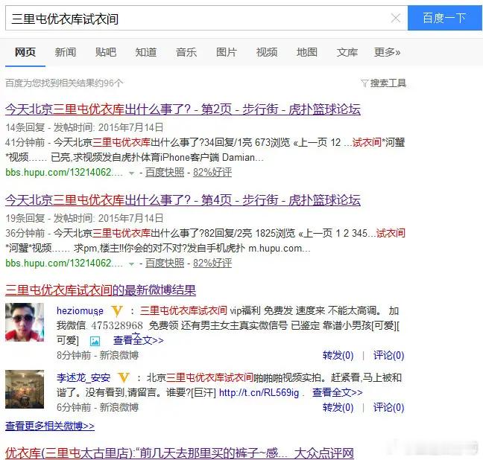
Task: Open the 音乐 tab
Action: tap(186, 52)
